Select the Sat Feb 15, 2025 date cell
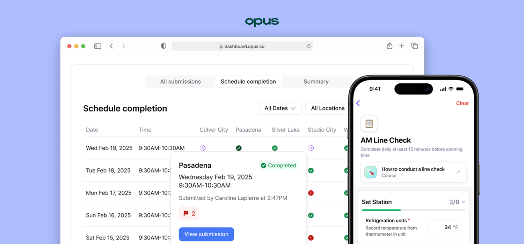 pyautogui.click(x=108, y=238)
